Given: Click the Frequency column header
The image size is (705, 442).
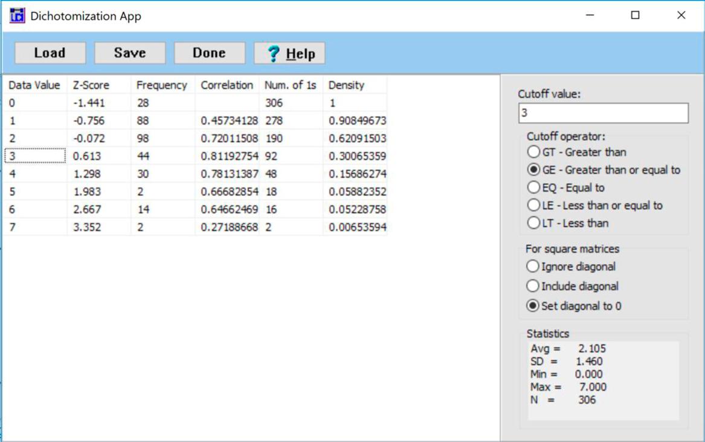Looking at the screenshot, I should click(161, 85).
